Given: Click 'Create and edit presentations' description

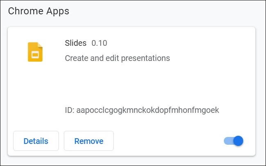Looking at the screenshot, I should (117, 58).
